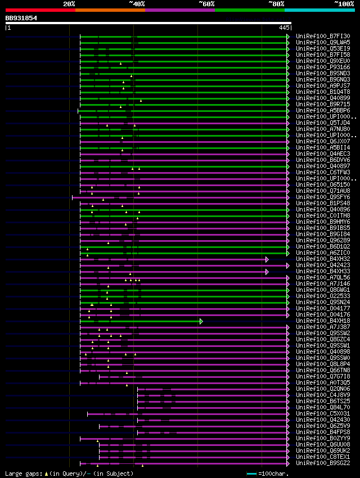Select the UniRef100_A6ZIC0 label
This screenshot has height=478, width=360.
[x=323, y=252]
